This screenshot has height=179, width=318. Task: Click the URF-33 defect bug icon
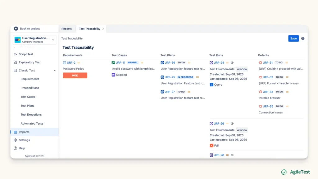click(261, 92)
